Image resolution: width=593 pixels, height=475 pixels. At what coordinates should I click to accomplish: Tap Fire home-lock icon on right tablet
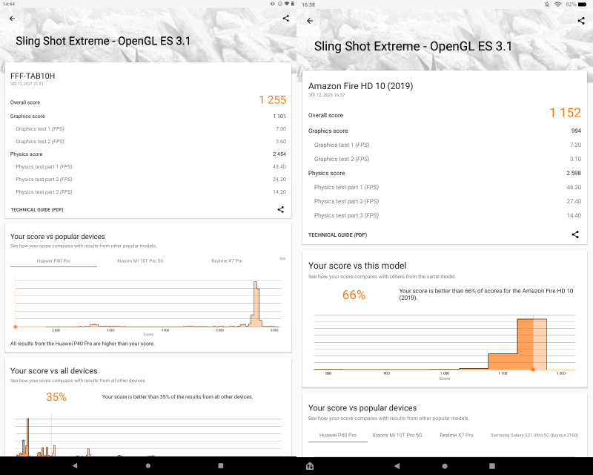click(x=310, y=466)
